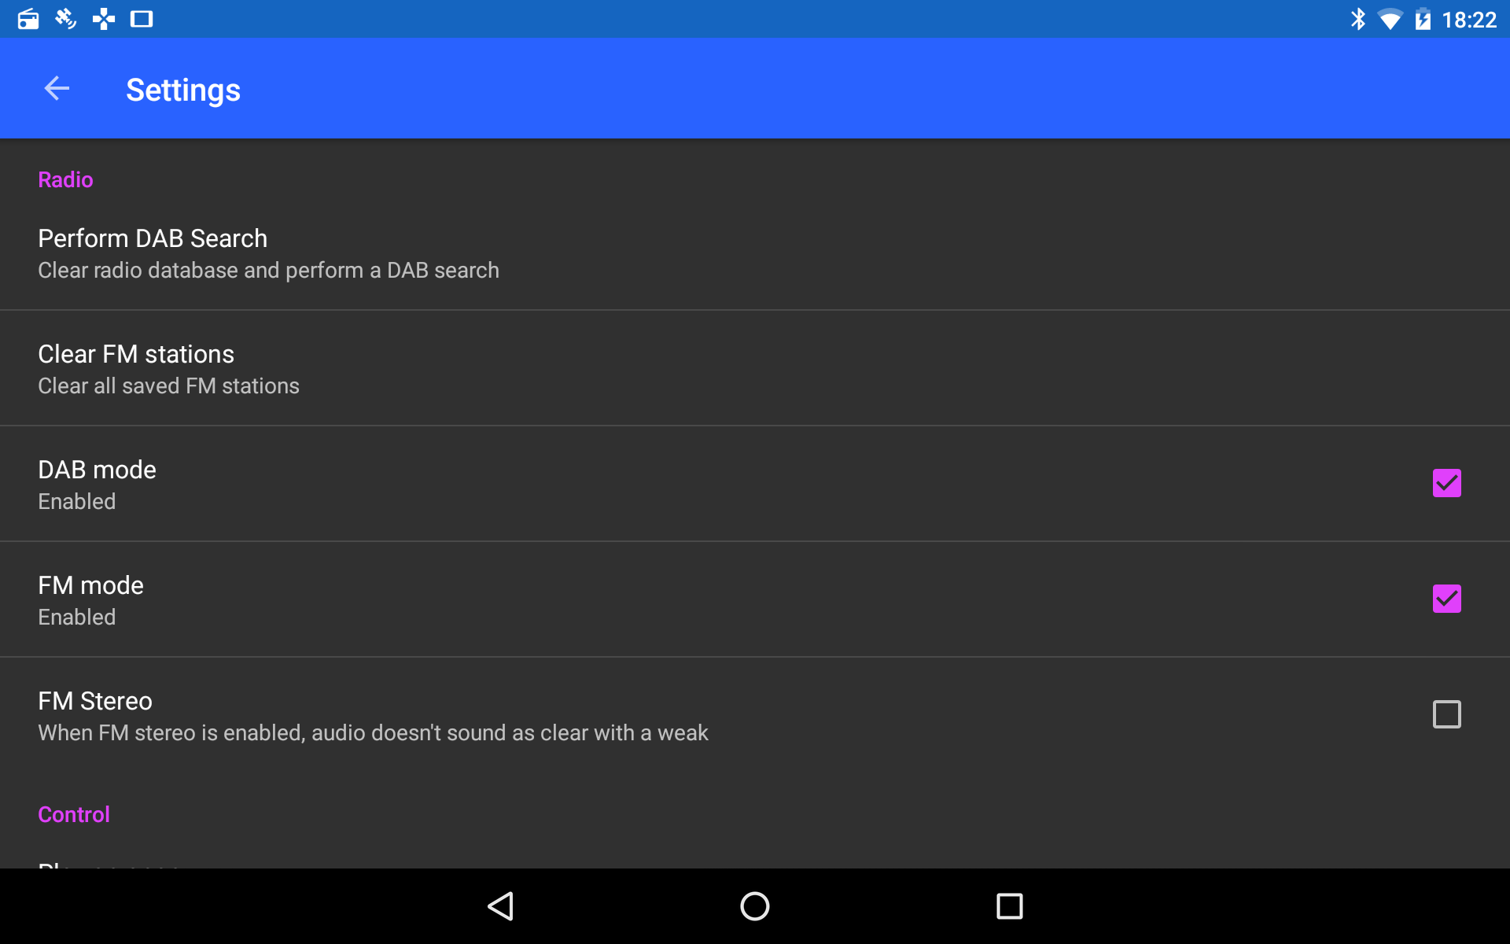Tap the screen rectangle notification icon
Screen dimensions: 1510x944
pyautogui.click(x=142, y=19)
